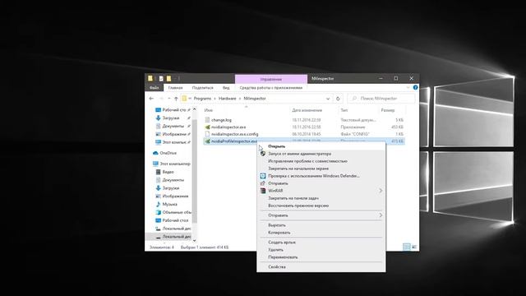This screenshot has width=526, height=296.
Task: Open Средства работы с приложениями tab
Action: (x=271, y=88)
